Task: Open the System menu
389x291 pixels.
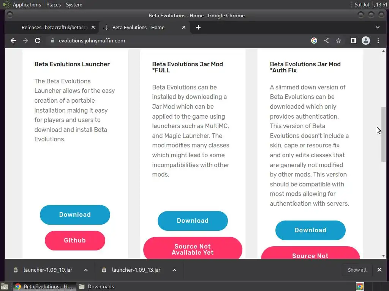Action: (x=74, y=5)
